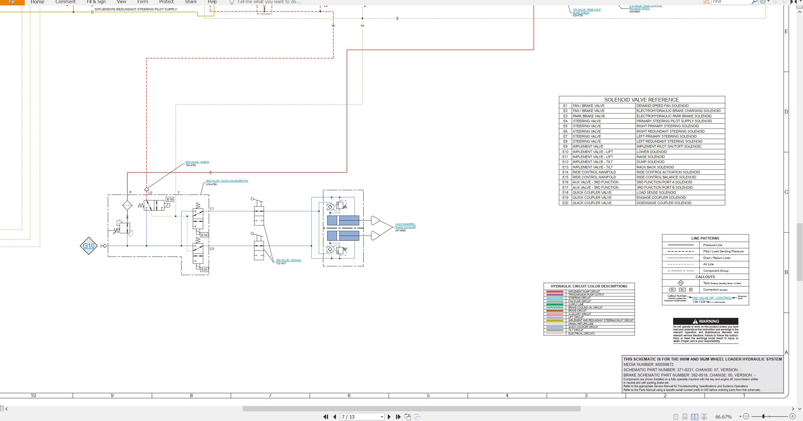The height and width of the screenshot is (421, 803).
Task: Open the Protect ribbon tab
Action: (x=166, y=2)
